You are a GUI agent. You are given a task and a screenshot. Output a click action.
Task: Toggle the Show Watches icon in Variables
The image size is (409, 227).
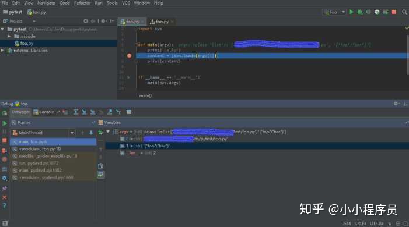pos(101,175)
